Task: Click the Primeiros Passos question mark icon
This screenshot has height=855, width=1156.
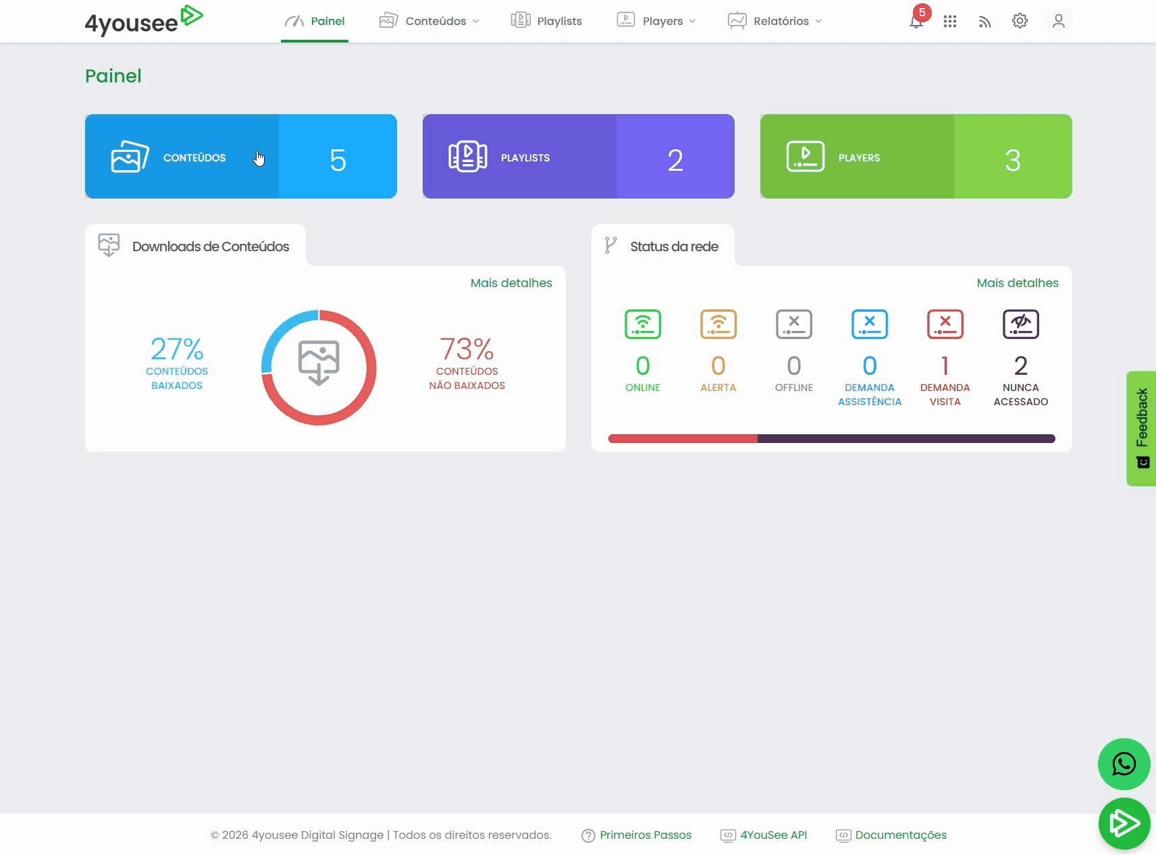Action: pos(588,835)
